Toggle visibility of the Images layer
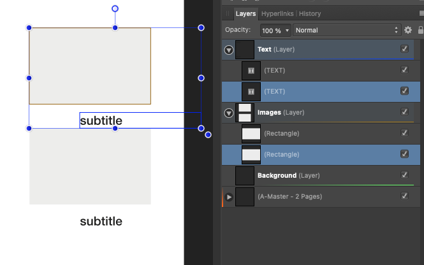424x265 pixels. tap(404, 112)
